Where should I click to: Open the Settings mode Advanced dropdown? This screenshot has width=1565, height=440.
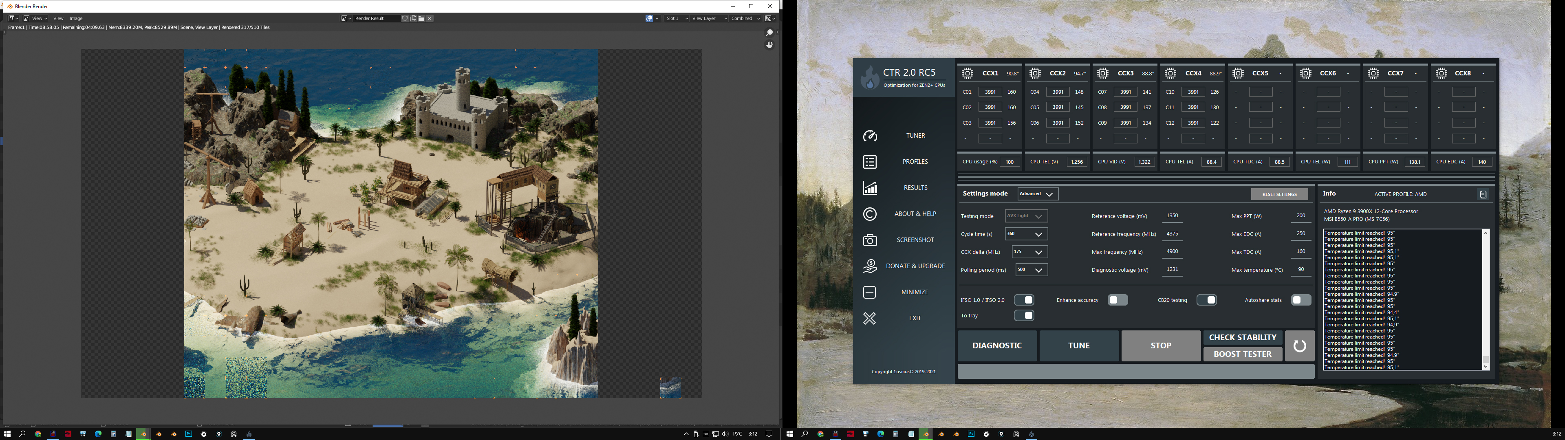(1038, 194)
